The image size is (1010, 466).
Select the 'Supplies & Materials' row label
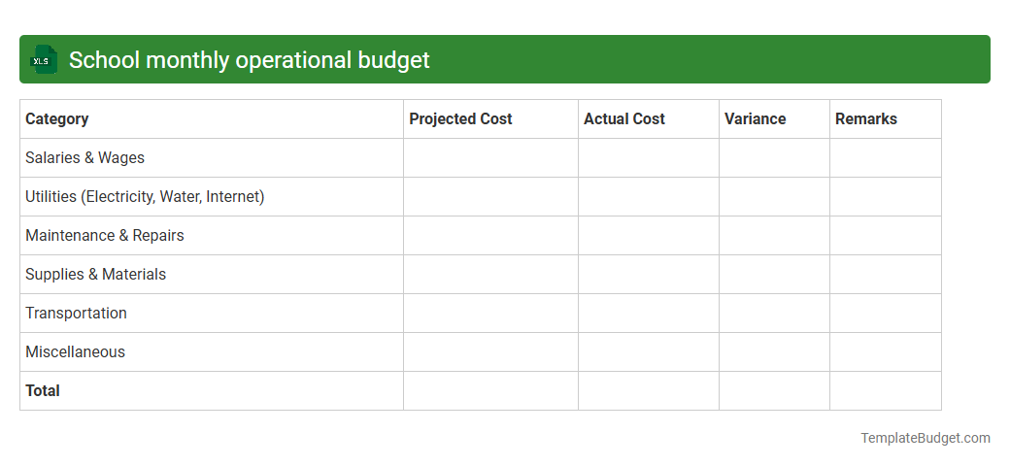95,274
